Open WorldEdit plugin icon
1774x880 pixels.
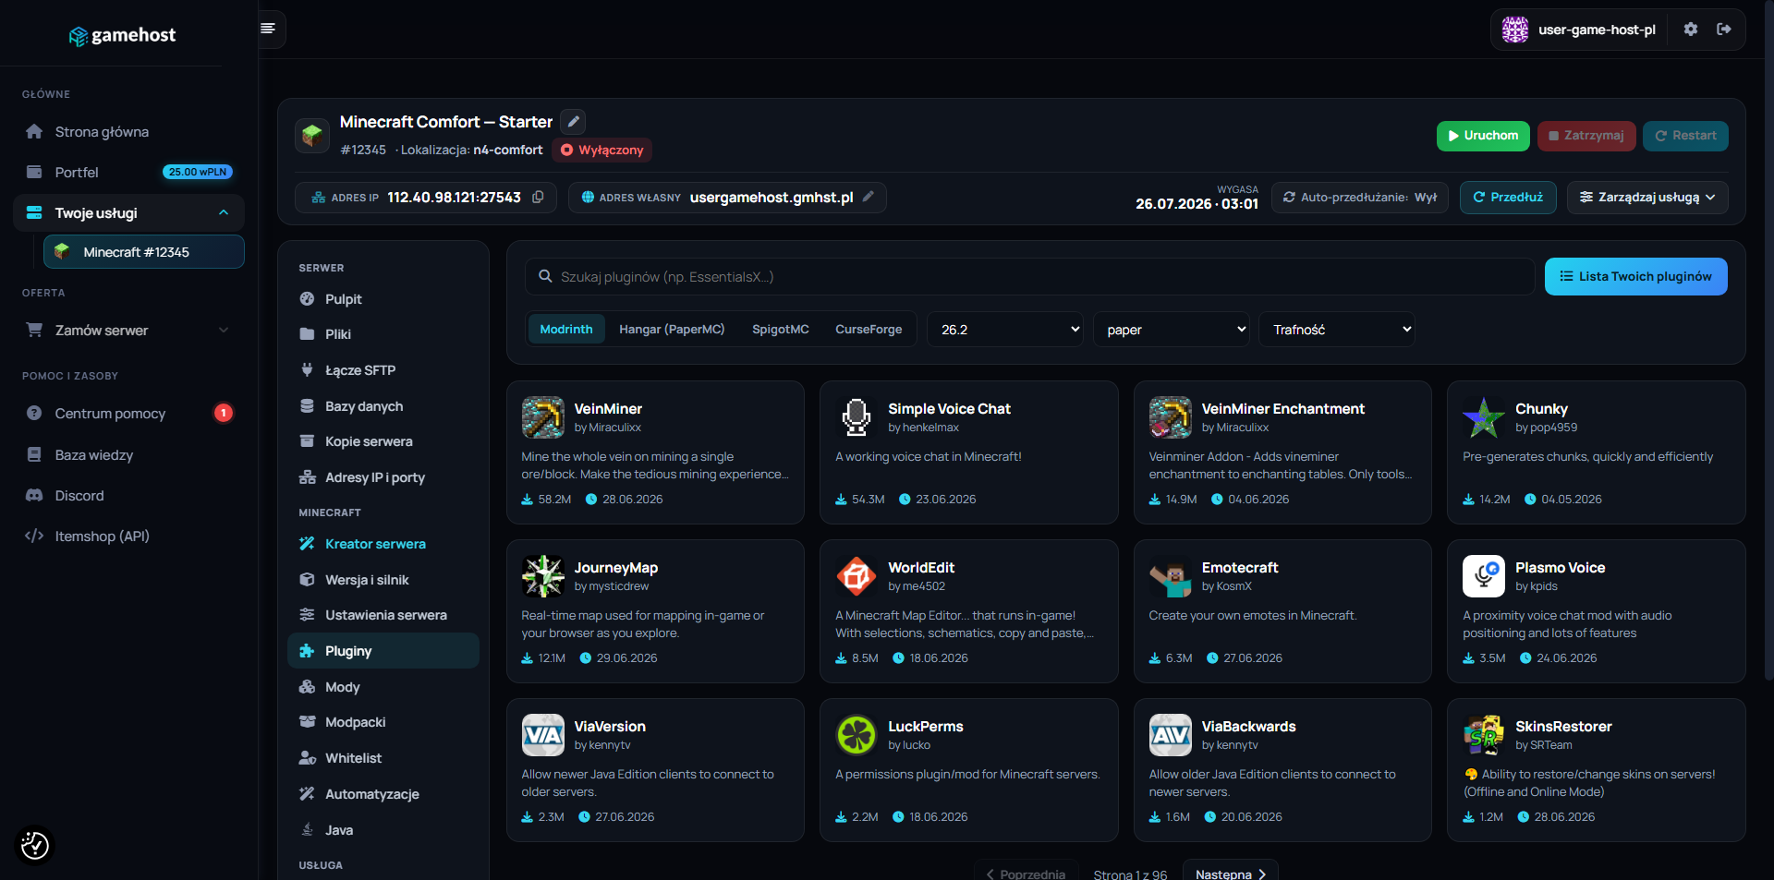pyautogui.click(x=857, y=576)
